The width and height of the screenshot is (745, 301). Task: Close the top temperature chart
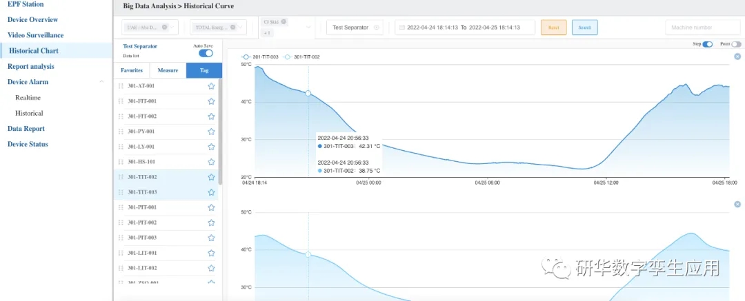point(737,56)
